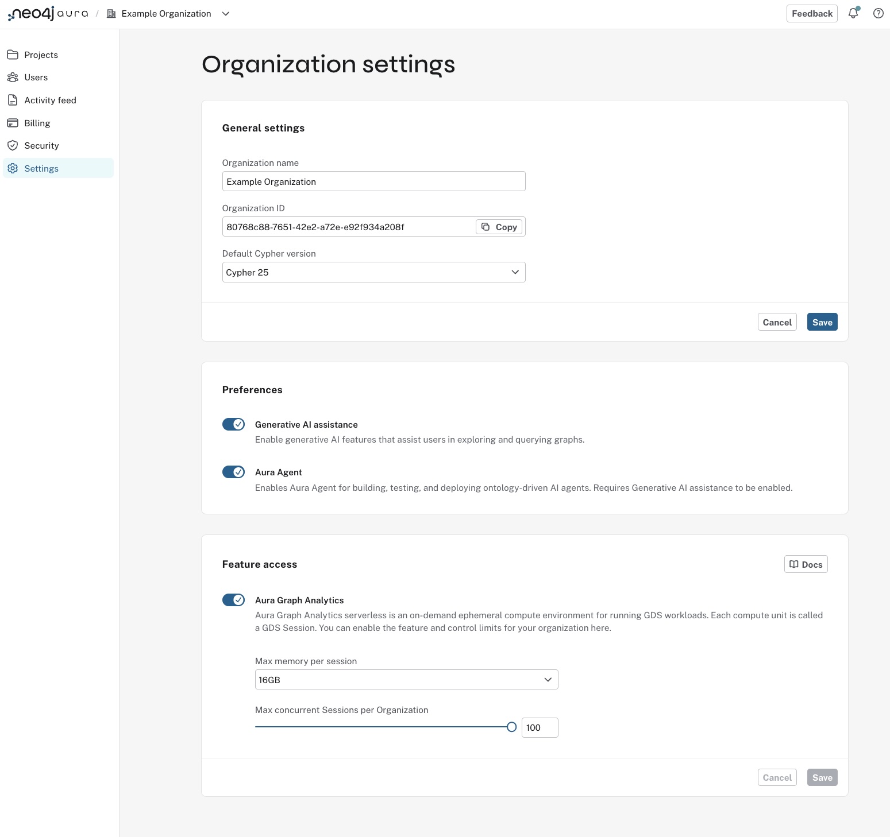Screen dimensions: 890x837
Task: Click the Neo4j Aura logo
Action: [x=48, y=13]
